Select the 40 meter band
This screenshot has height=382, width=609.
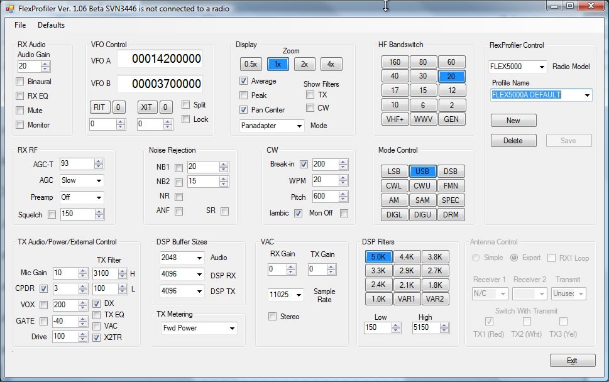(395, 76)
